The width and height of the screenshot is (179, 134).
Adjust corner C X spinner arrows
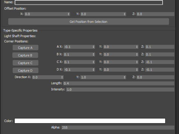pos(94,62)
